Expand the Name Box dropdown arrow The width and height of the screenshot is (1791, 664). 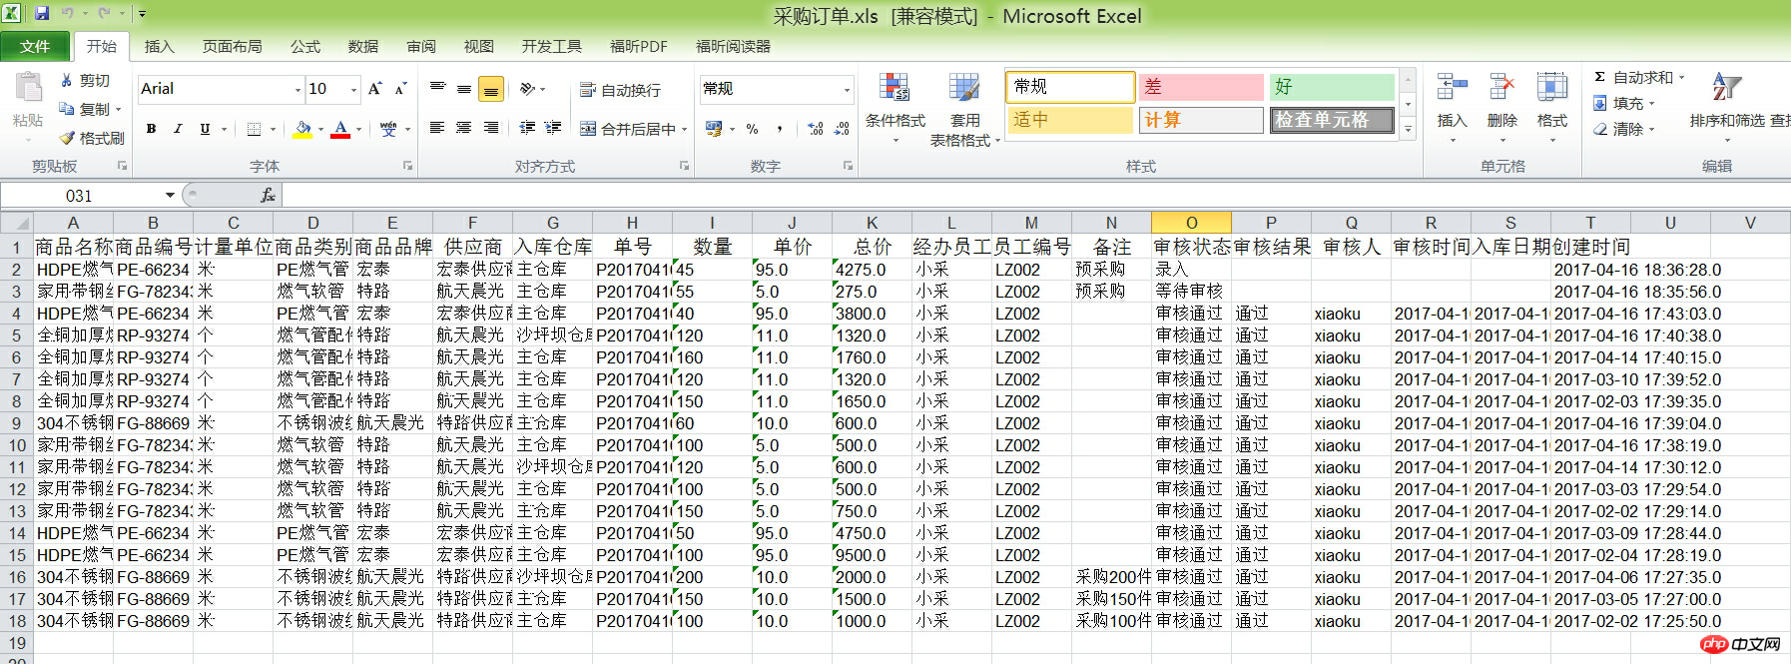pos(170,196)
